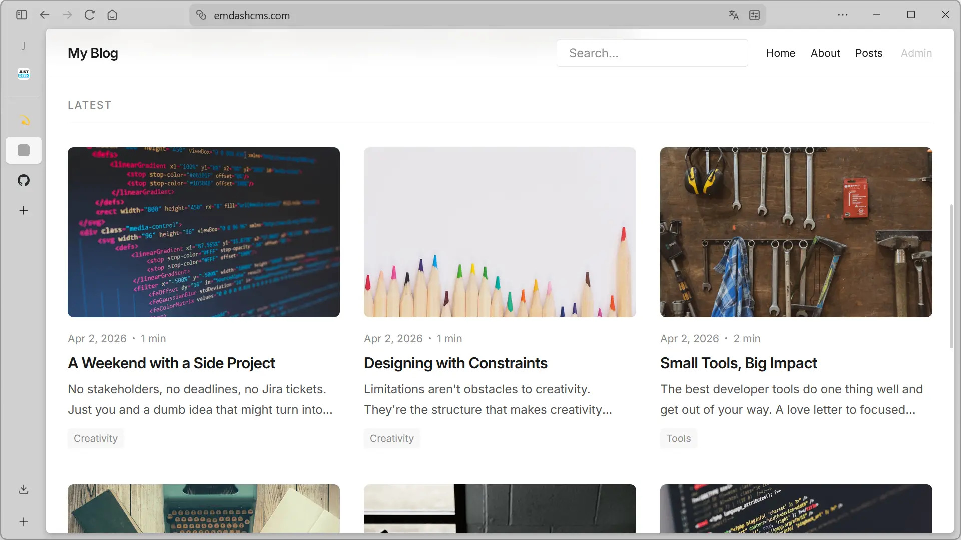Open downloads from the sidebar icon
961x540 pixels.
coord(24,489)
